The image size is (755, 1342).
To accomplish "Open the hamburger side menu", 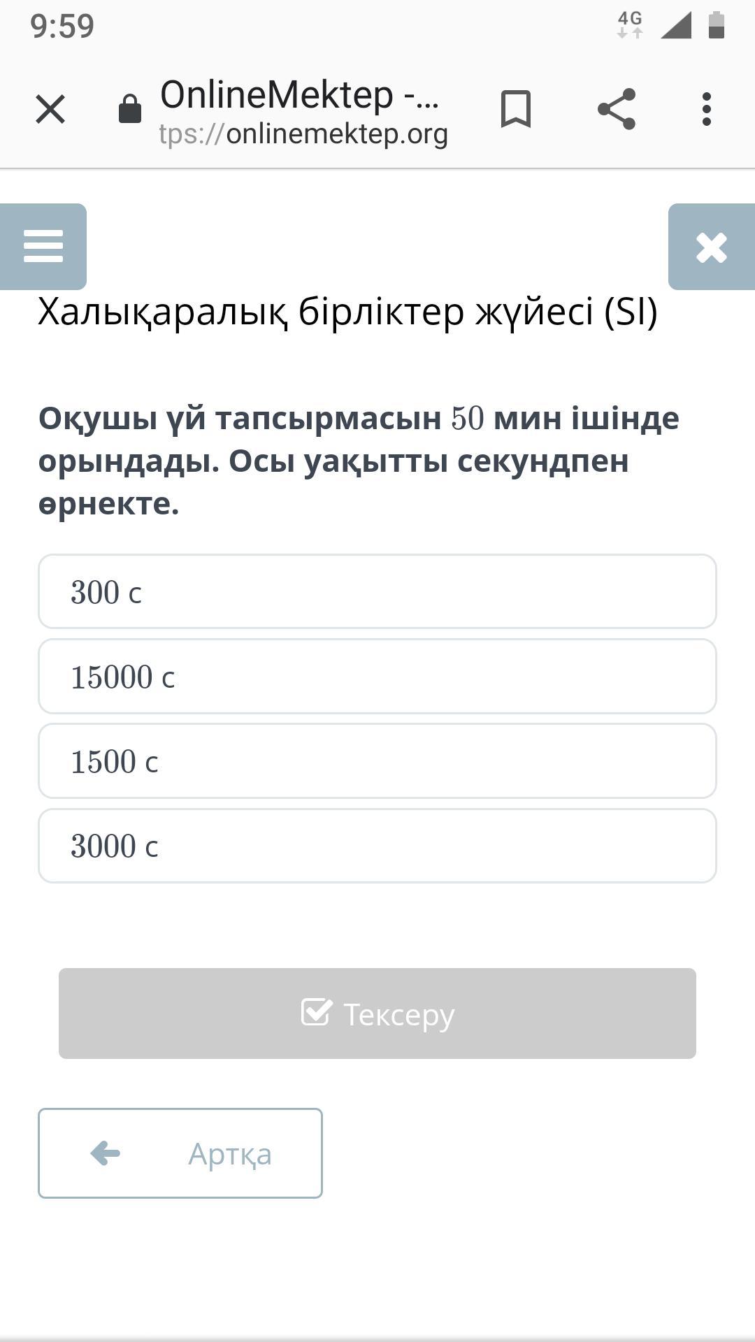I will point(43,247).
